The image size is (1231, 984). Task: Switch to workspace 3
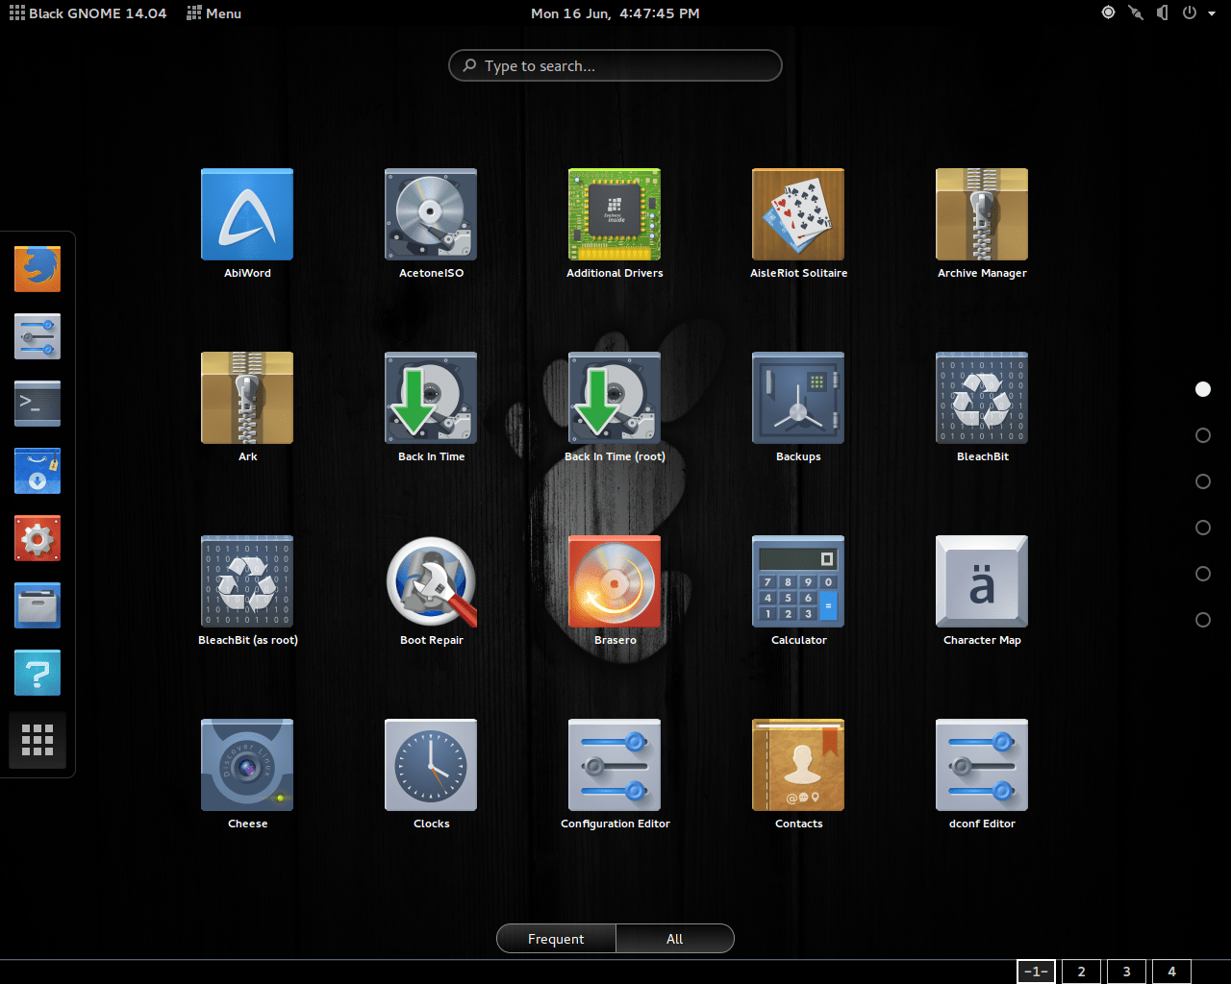click(1126, 972)
